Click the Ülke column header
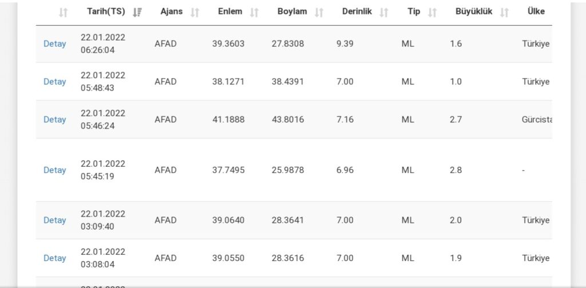Image resolution: width=586 pixels, height=288 pixels. tap(536, 11)
